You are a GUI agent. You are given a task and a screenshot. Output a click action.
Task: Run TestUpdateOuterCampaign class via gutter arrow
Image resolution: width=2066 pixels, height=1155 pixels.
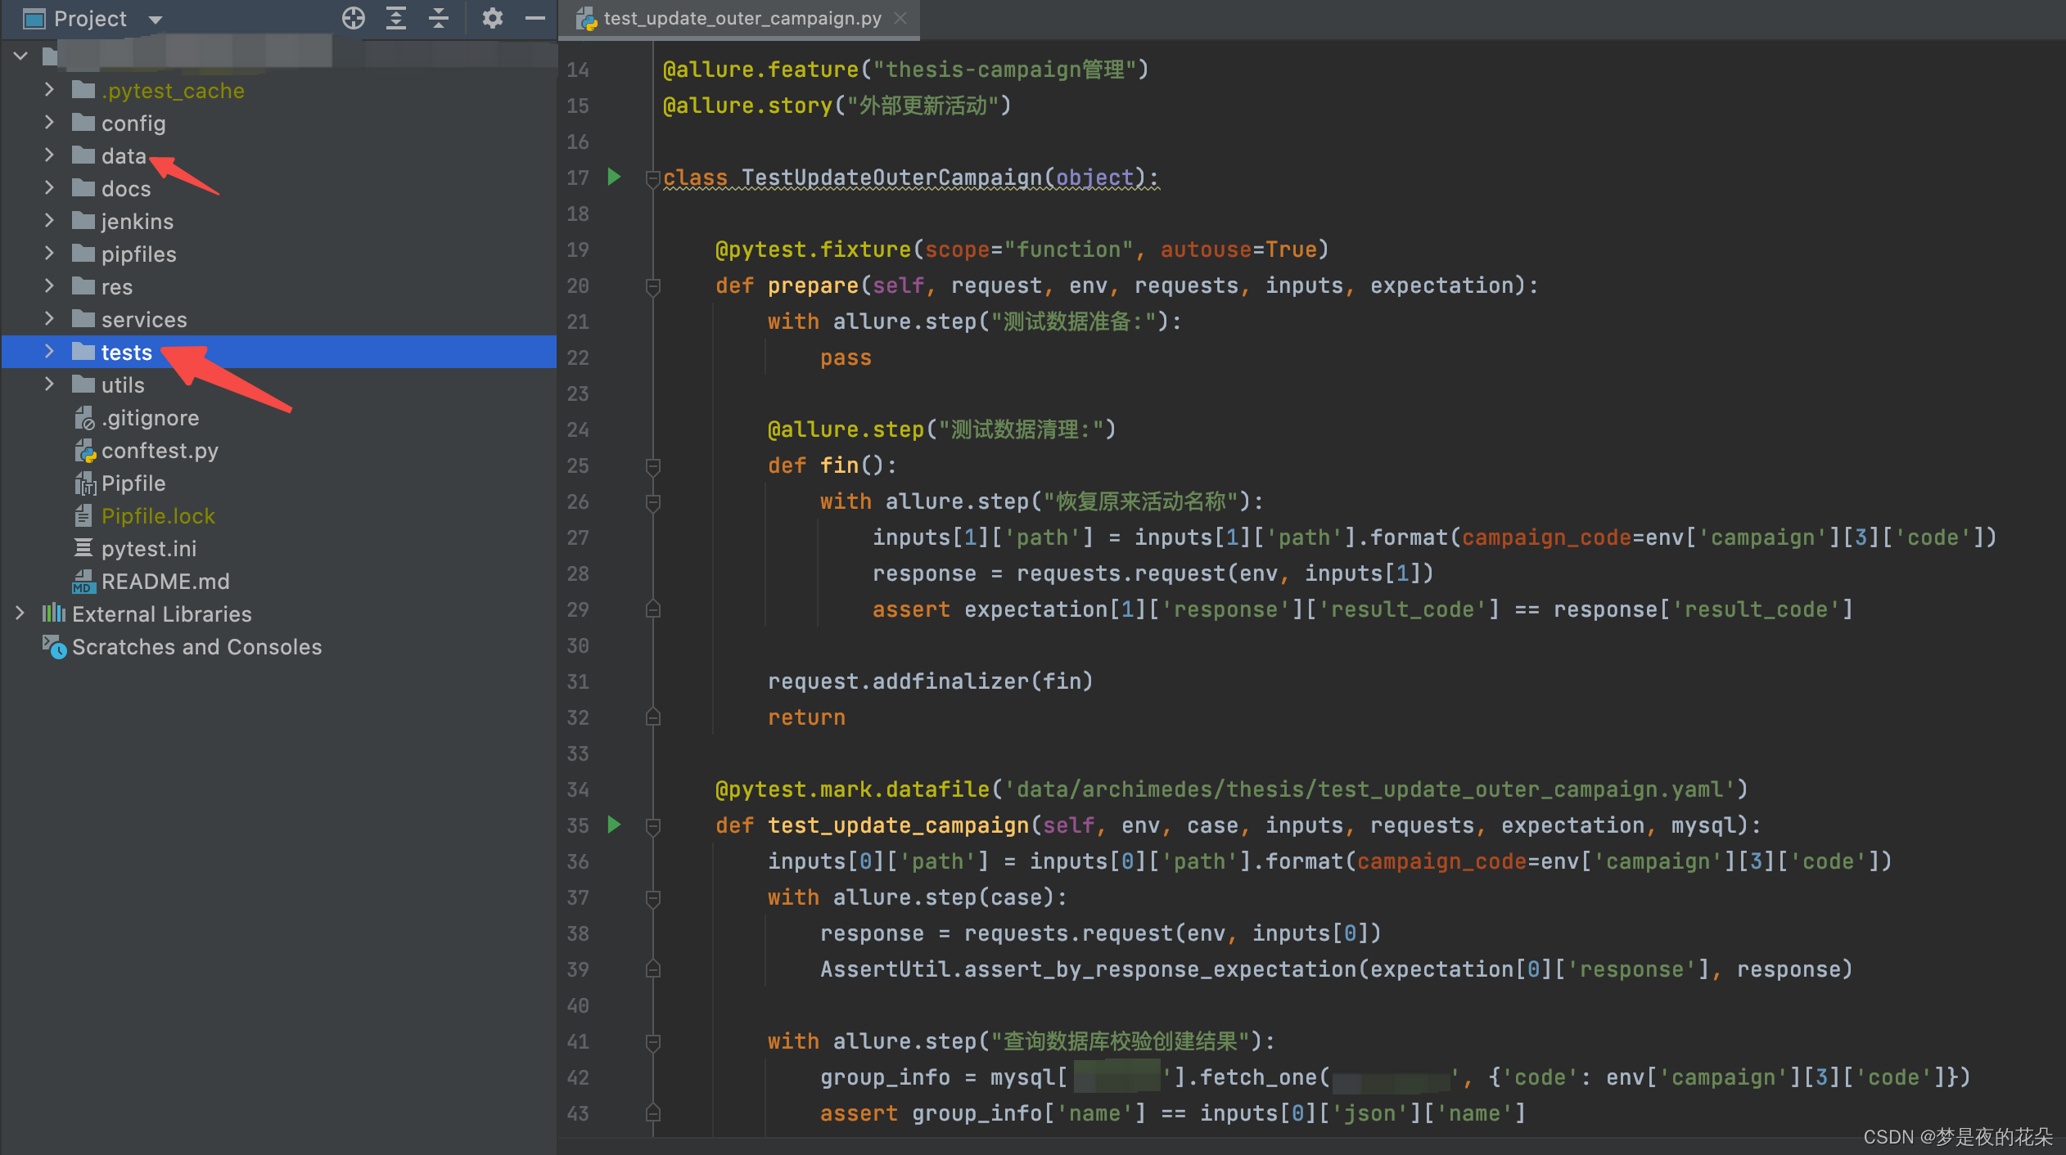[614, 177]
